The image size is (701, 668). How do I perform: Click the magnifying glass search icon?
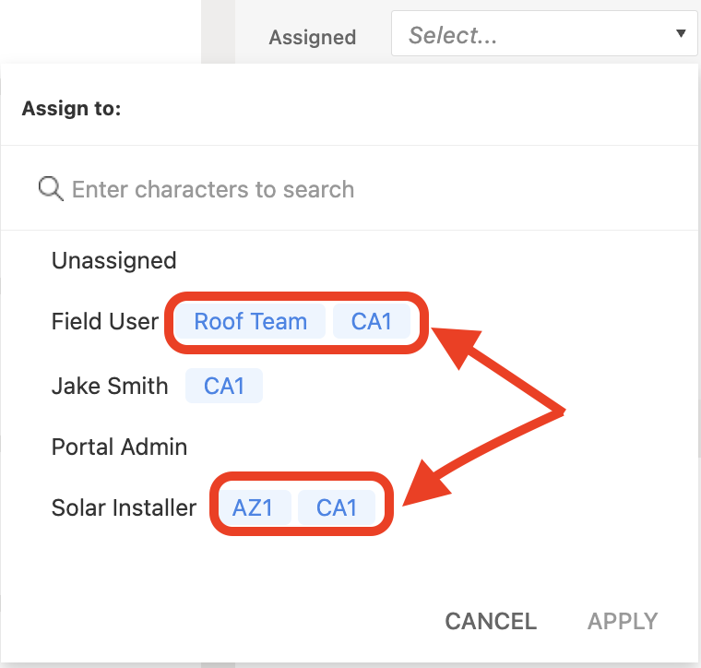[51, 189]
